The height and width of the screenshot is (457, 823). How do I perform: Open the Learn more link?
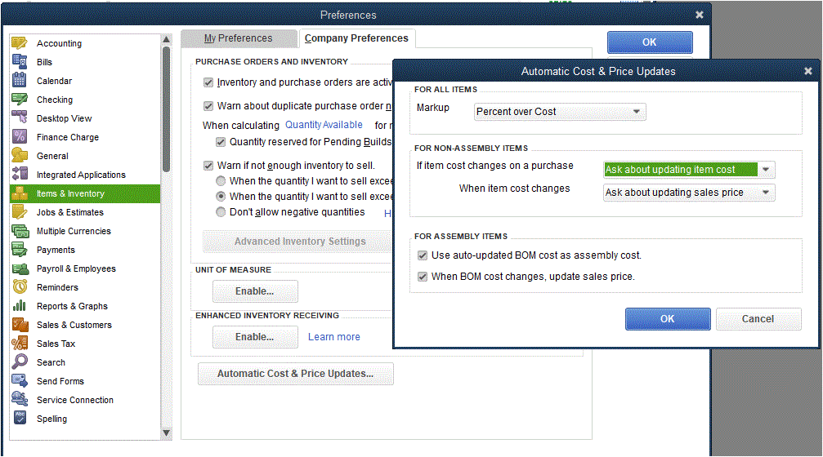point(333,337)
